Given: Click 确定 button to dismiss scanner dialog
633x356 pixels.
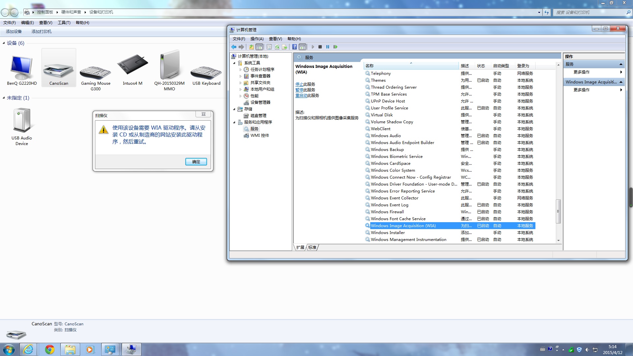Looking at the screenshot, I should [196, 161].
